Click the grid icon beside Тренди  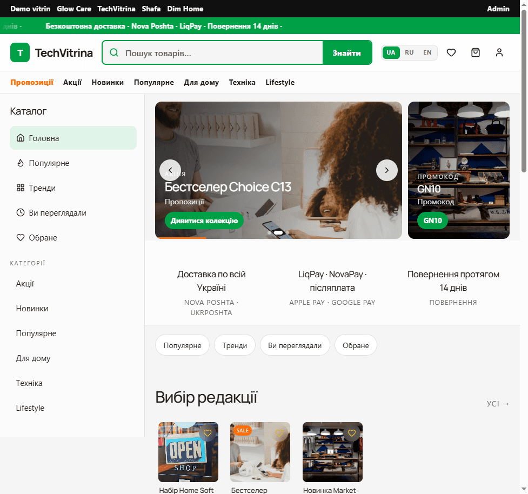(21, 188)
